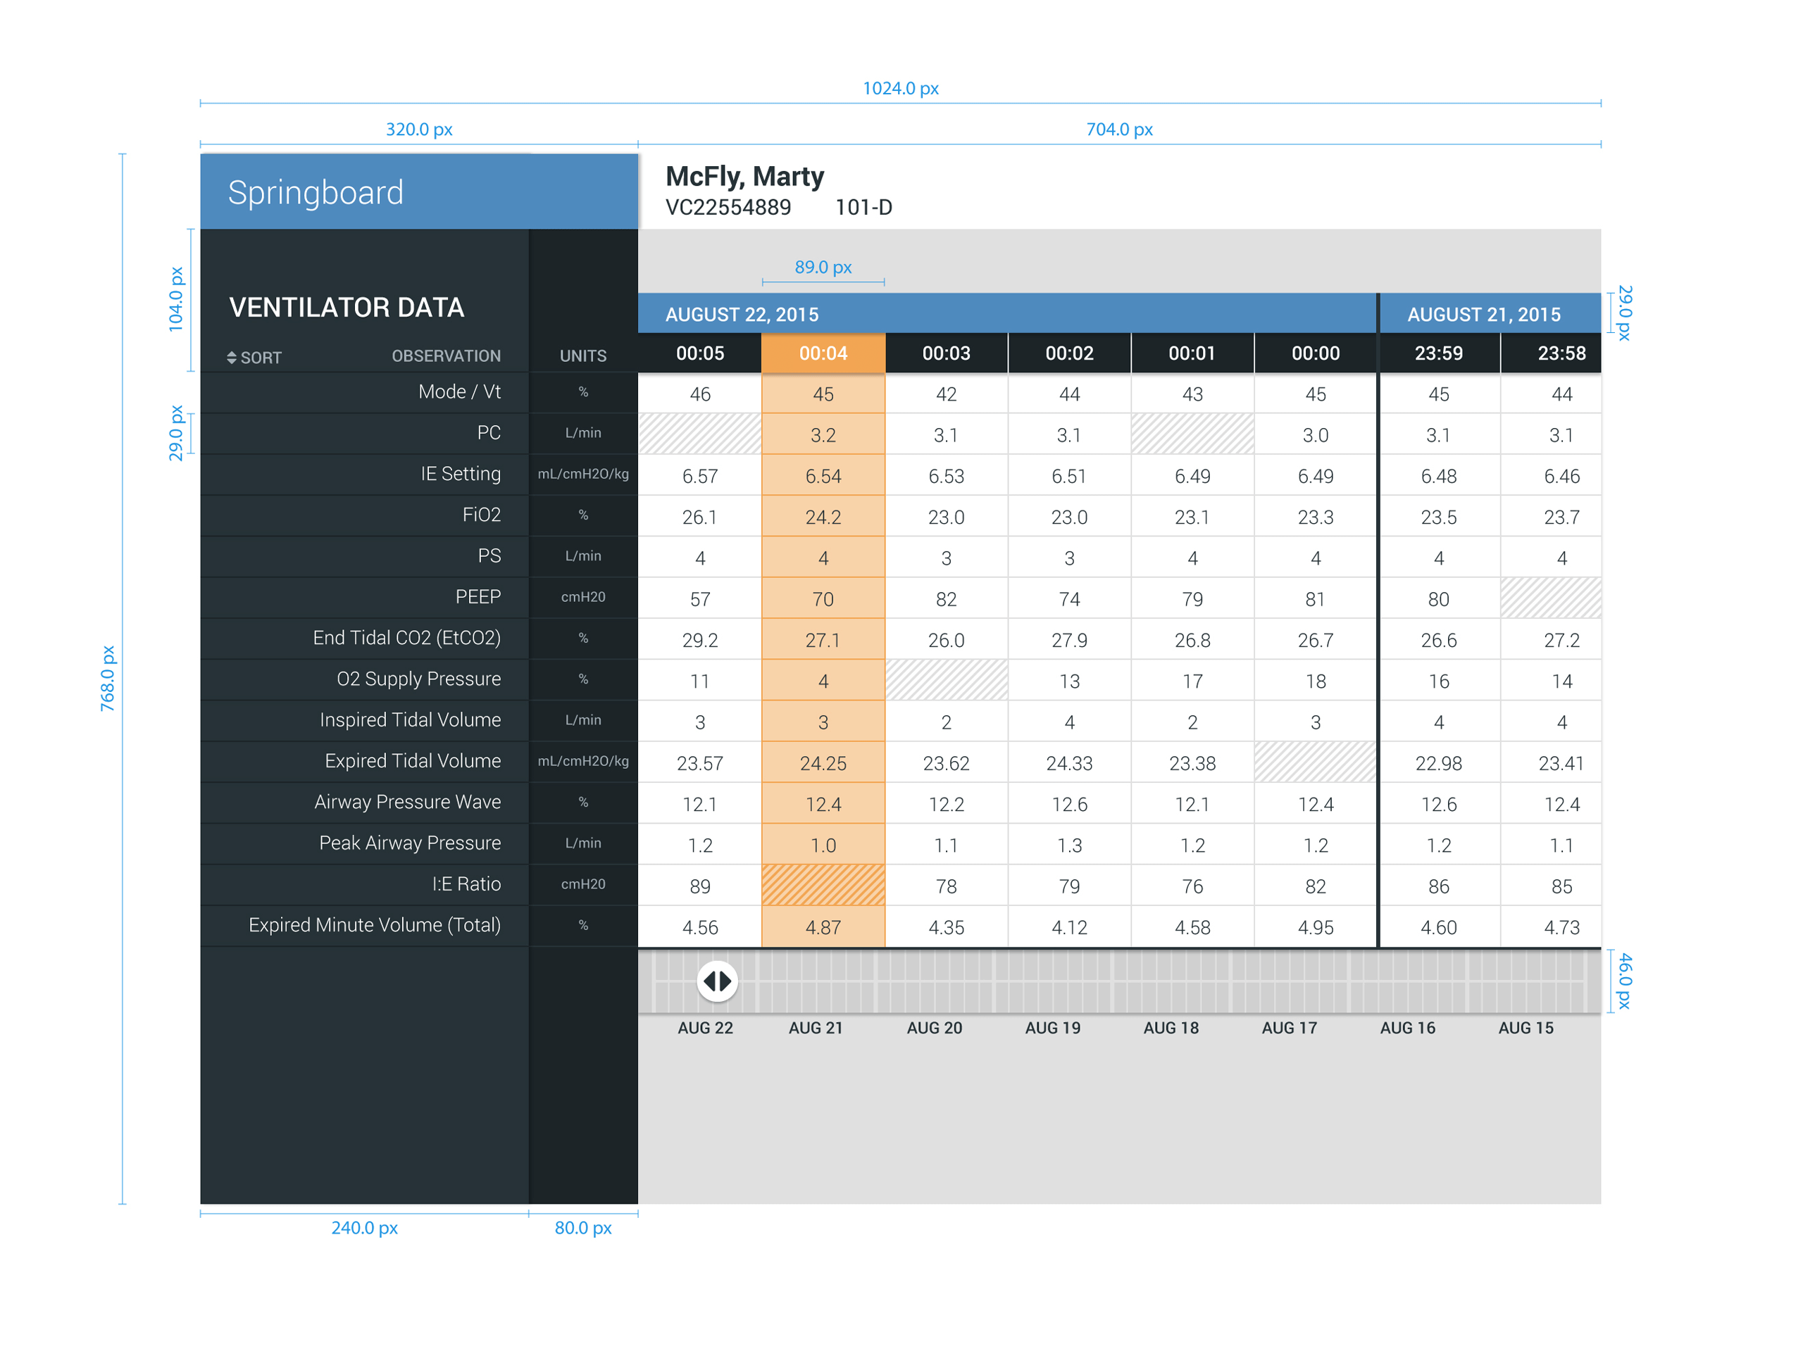Select the 00:03 time column header
The height and width of the screenshot is (1358, 1803).
coord(947,353)
